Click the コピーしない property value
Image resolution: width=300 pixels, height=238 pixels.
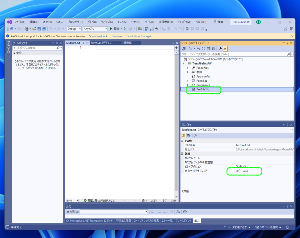pyautogui.click(x=242, y=171)
